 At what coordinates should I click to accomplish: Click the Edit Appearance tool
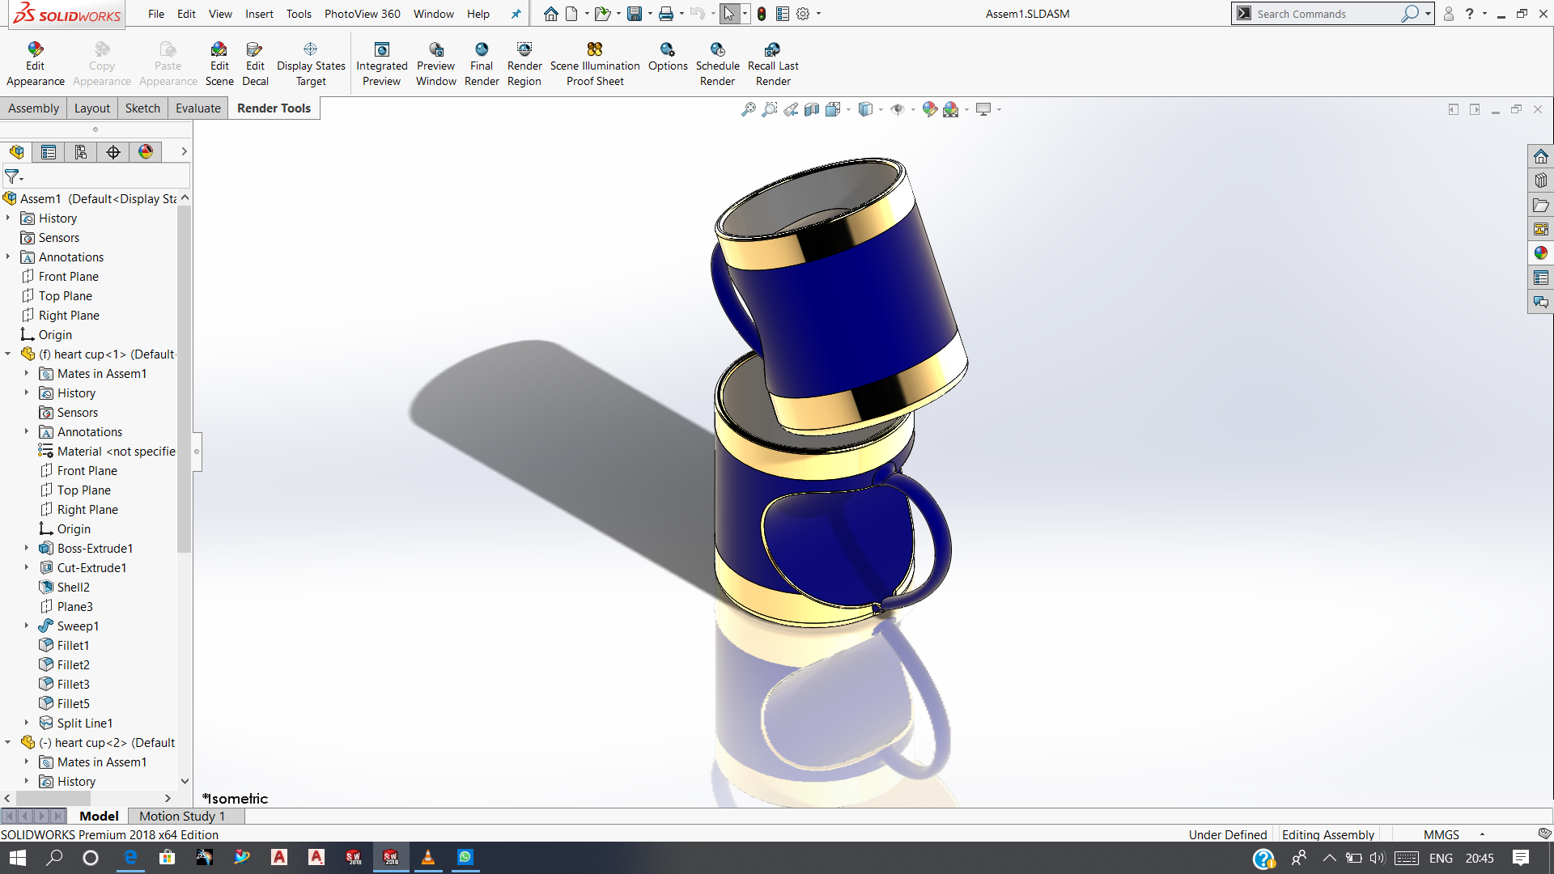pyautogui.click(x=36, y=64)
